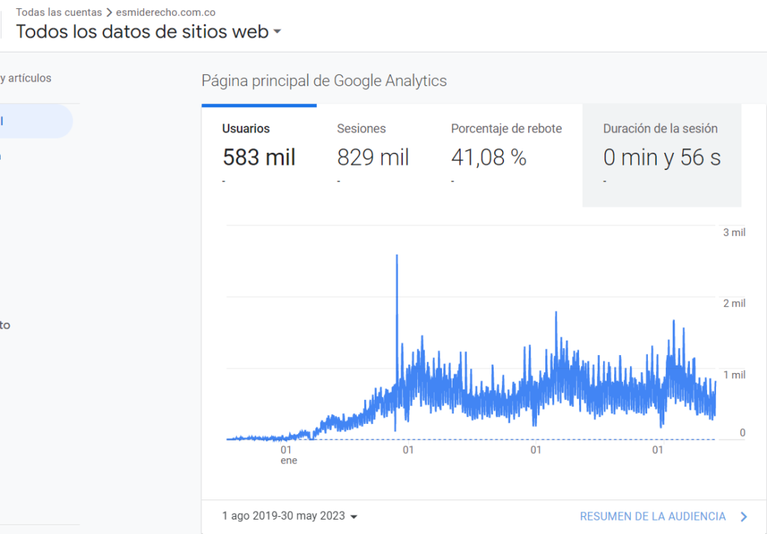Click the right chevron next to 'Resumen de la audiencia'
Image resolution: width=767 pixels, height=534 pixels.
coord(744,516)
